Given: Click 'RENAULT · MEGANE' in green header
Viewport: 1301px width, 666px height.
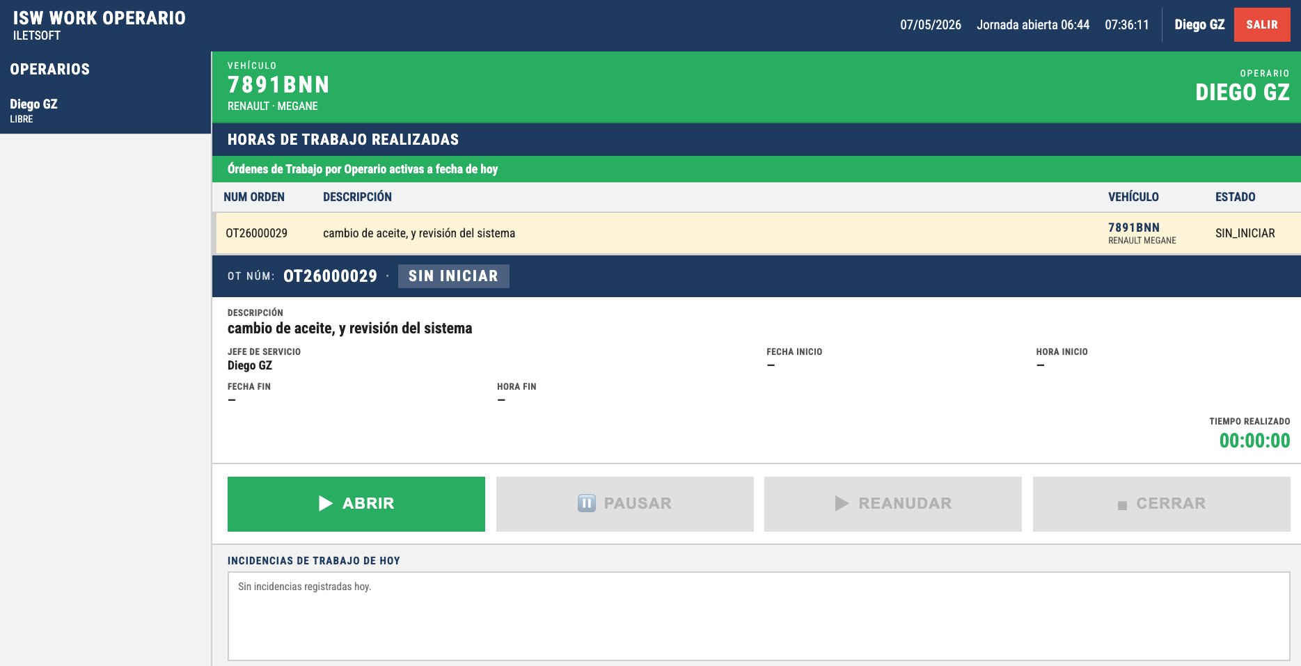Looking at the screenshot, I should point(272,106).
